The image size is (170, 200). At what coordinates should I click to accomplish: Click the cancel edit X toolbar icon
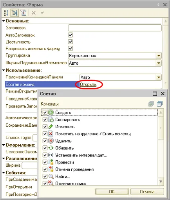point(34,13)
